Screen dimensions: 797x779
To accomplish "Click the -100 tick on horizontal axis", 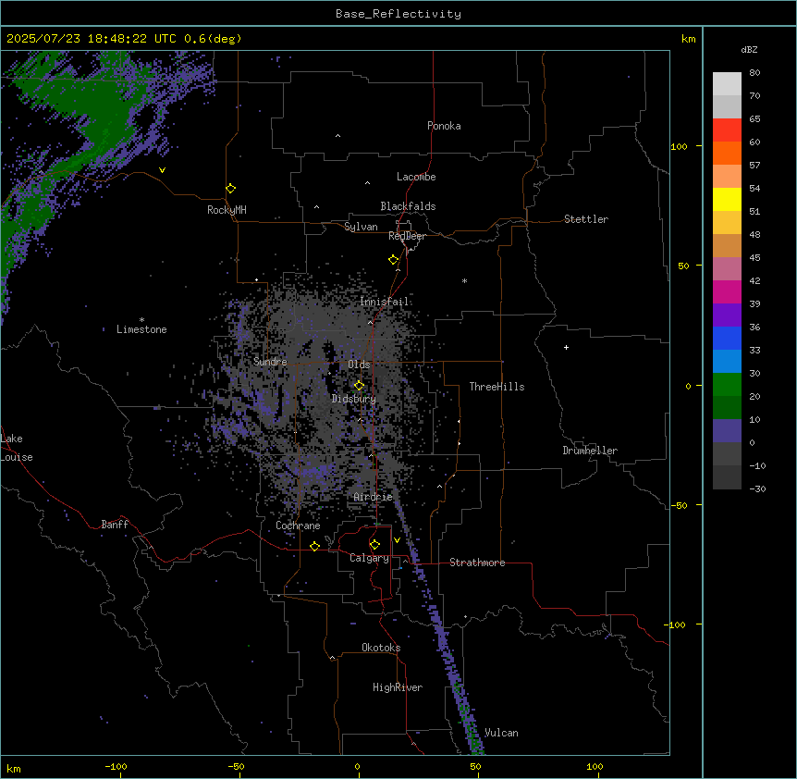I will (116, 766).
